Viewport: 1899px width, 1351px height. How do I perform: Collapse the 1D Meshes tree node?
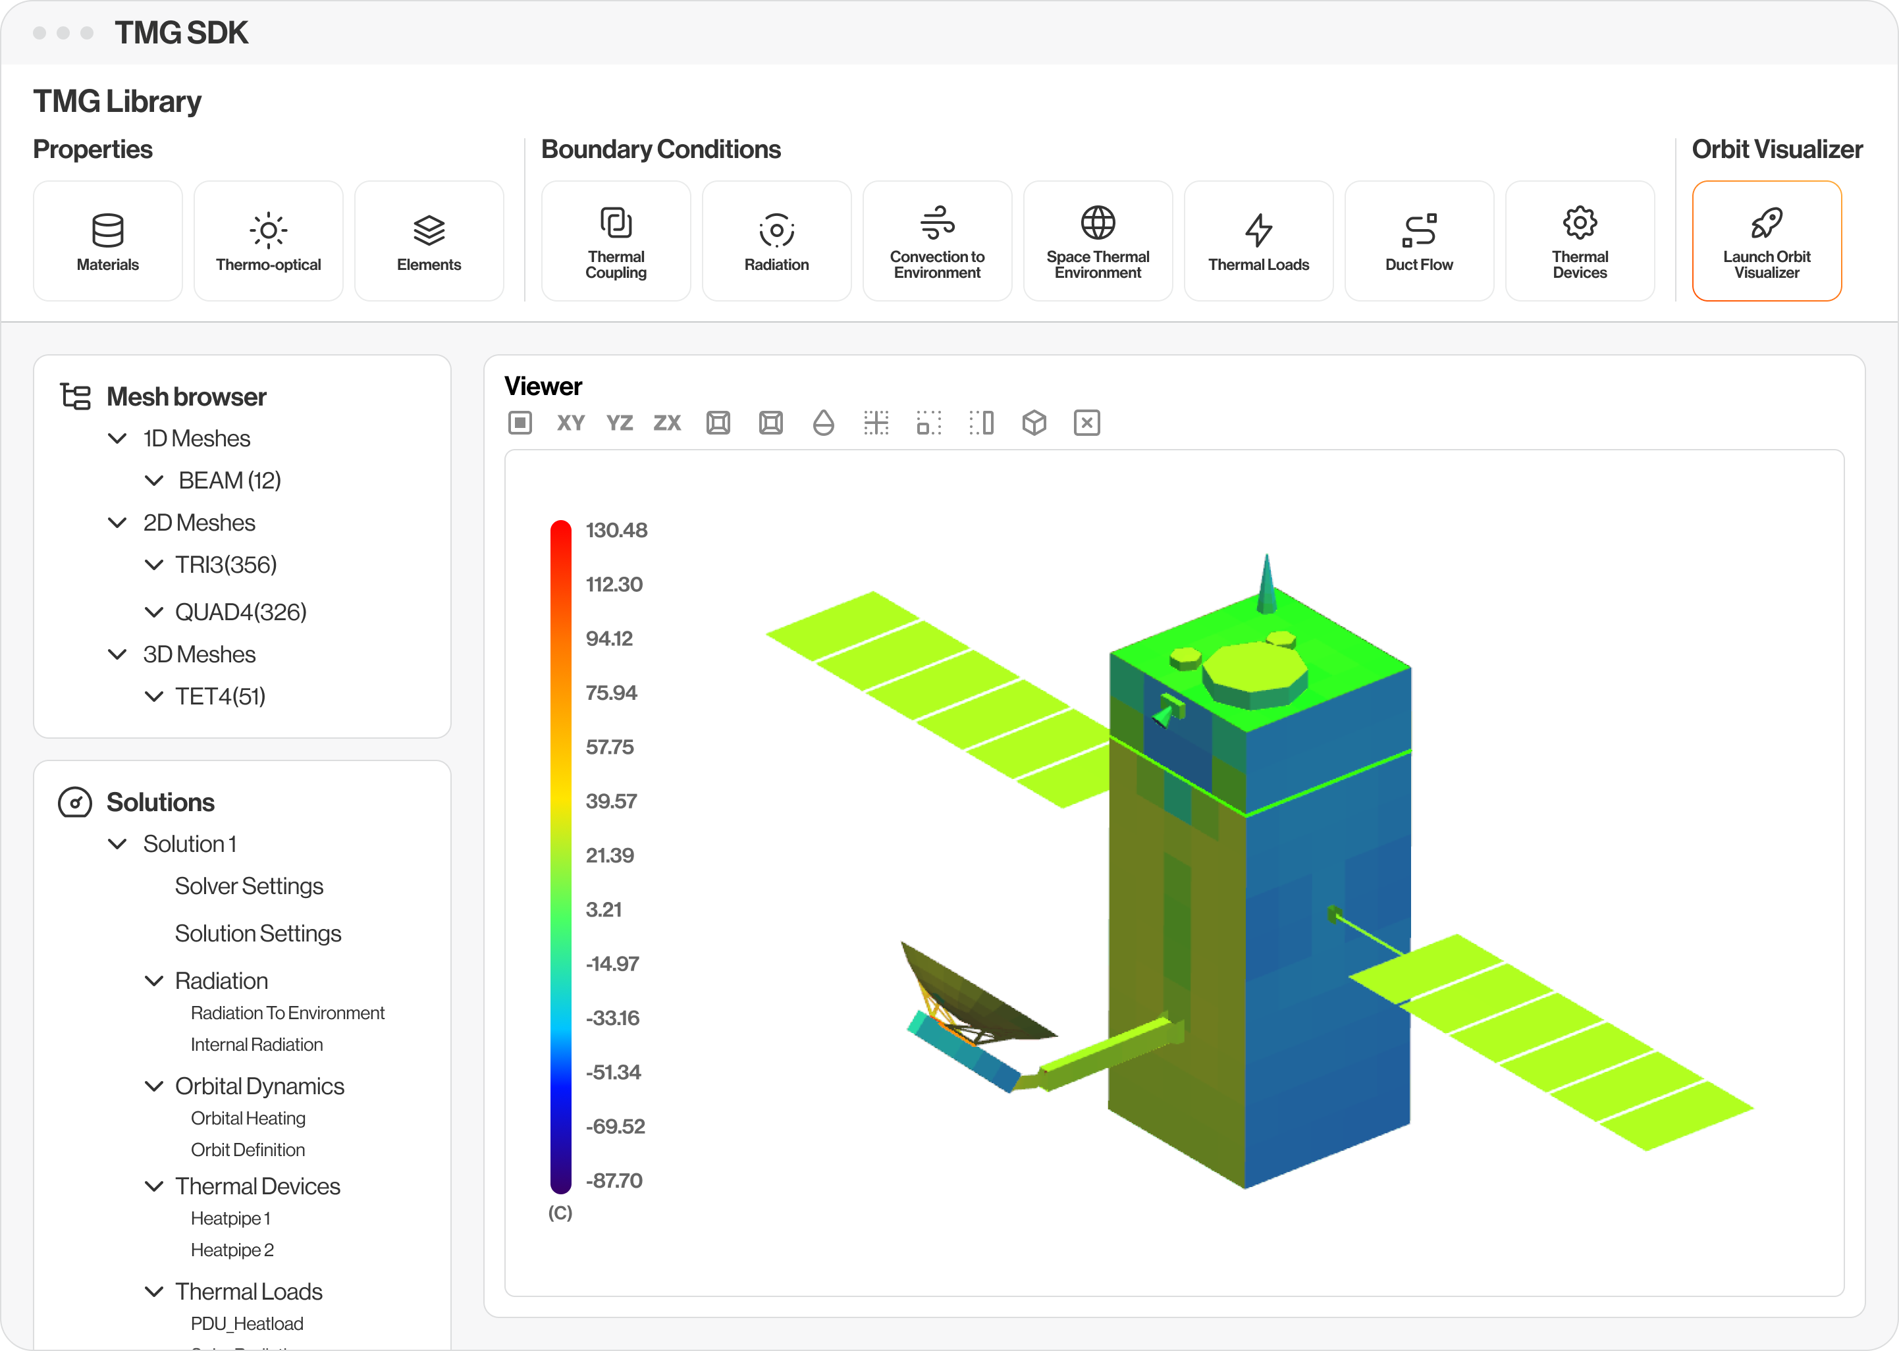pos(117,438)
